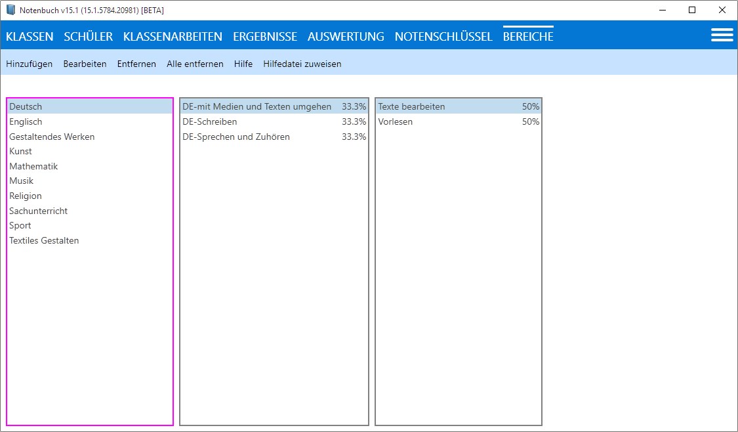Pick Sachunterricht from the subject list
Viewport: 738px width, 432px height.
point(38,211)
